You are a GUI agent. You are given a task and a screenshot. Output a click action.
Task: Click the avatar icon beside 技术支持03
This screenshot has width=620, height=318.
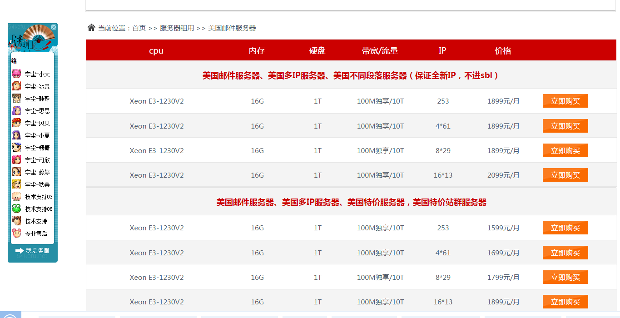coord(16,197)
